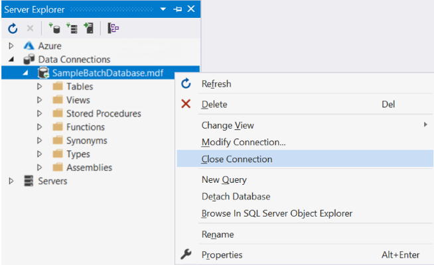Click the Data Connections database icon
The image size is (434, 265).
click(x=29, y=59)
